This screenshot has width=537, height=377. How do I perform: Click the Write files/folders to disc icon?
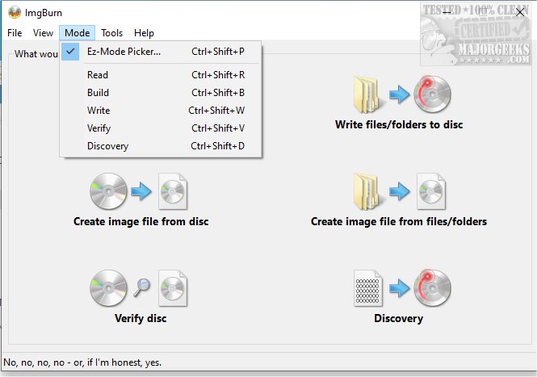[x=398, y=96]
